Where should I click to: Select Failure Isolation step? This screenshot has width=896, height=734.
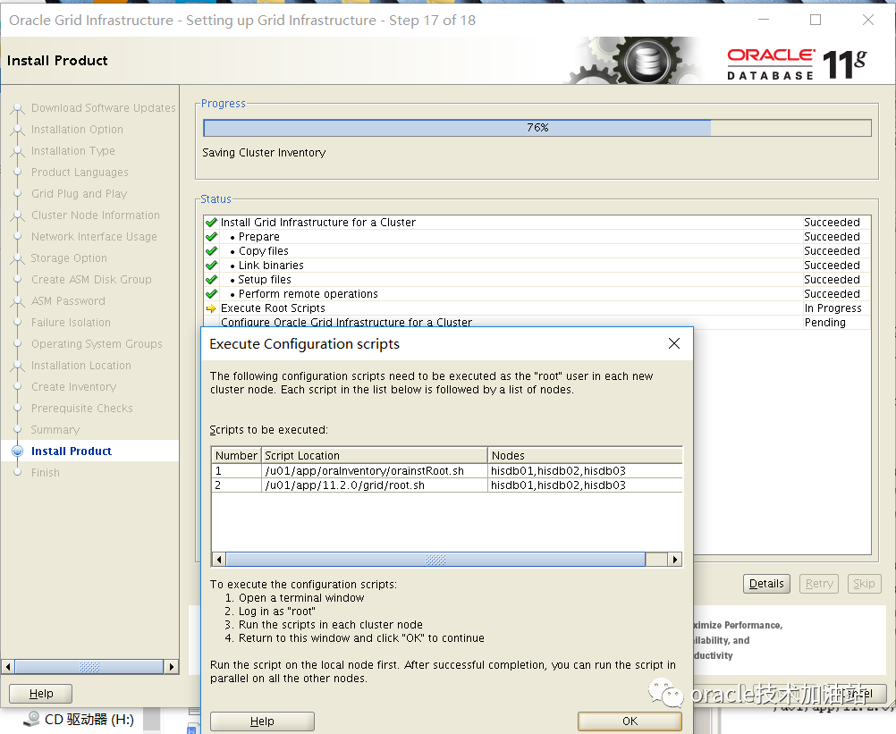pyautogui.click(x=71, y=322)
